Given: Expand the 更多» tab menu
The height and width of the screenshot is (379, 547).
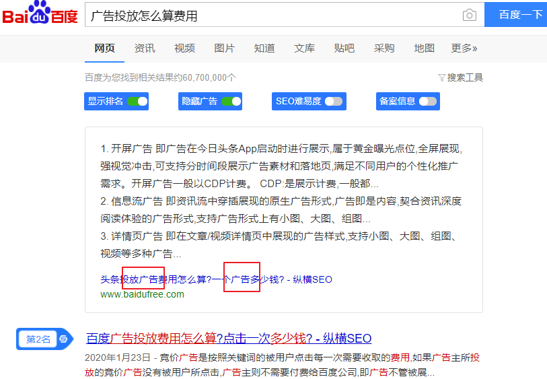Looking at the screenshot, I should pyautogui.click(x=464, y=48).
